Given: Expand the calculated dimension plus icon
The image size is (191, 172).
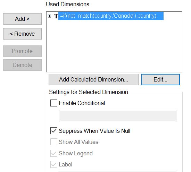Looking at the screenshot, I should (49, 16).
